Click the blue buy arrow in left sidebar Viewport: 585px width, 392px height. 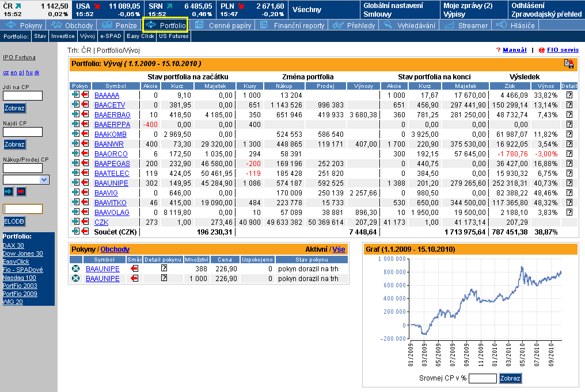click(8, 191)
